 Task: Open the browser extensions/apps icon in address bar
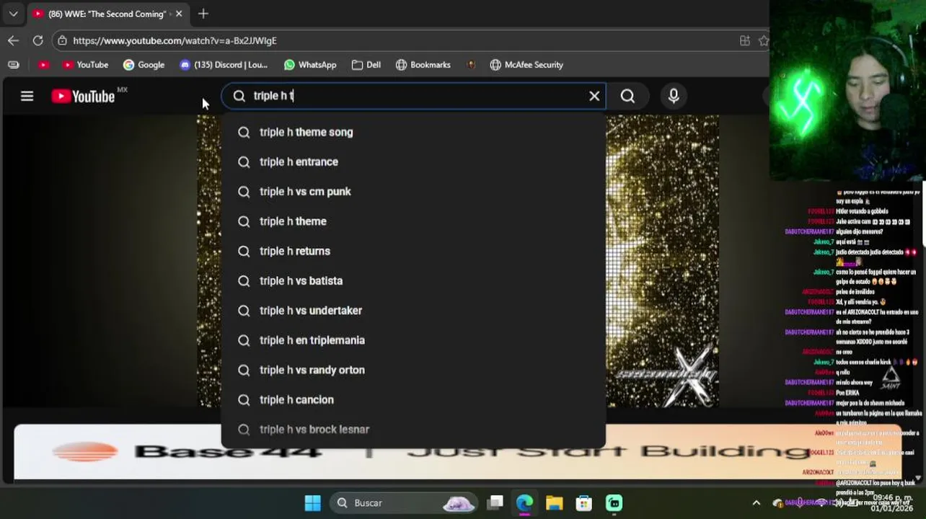(745, 40)
